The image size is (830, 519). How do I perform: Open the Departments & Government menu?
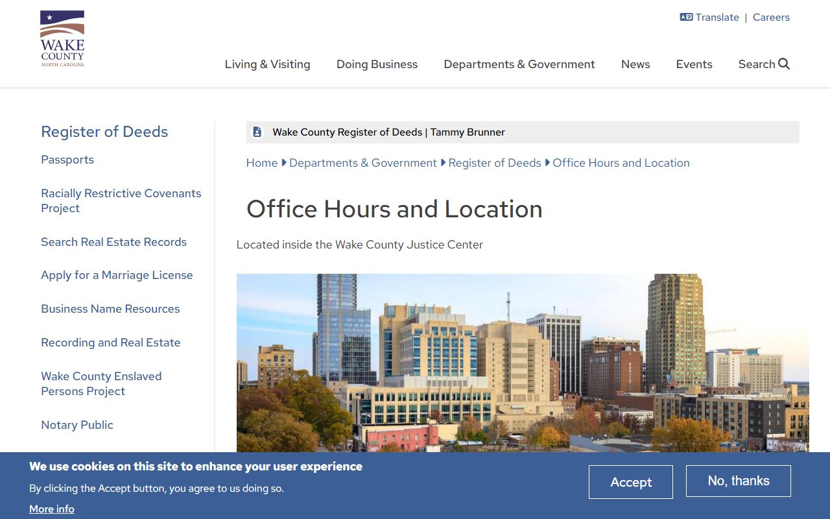tap(519, 64)
